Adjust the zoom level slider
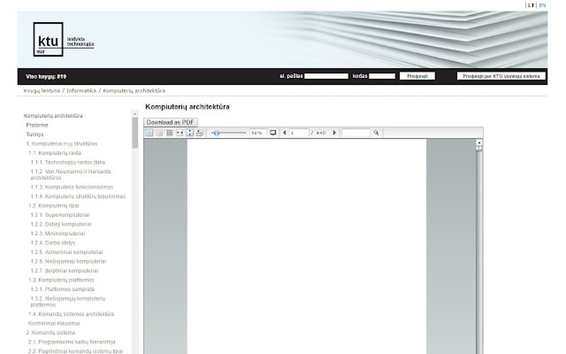566x354 pixels. coord(218,133)
